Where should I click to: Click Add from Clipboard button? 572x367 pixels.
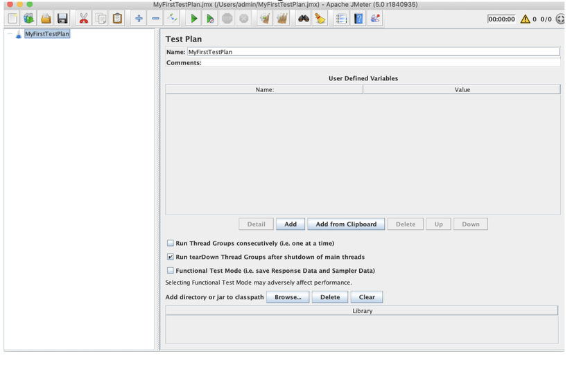point(346,224)
